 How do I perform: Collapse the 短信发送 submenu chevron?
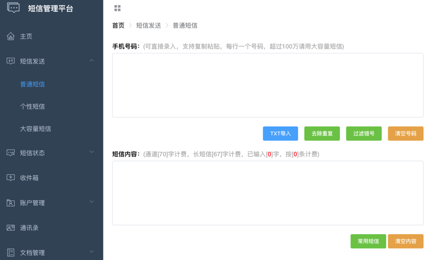pos(92,61)
